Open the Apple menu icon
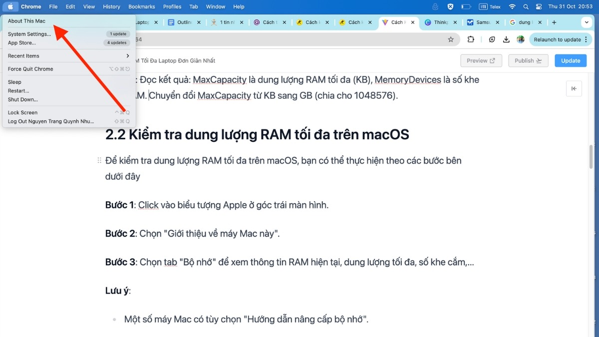 point(10,6)
